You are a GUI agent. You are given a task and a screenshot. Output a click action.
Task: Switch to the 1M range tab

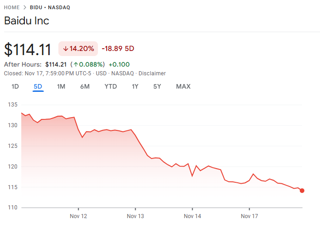(61, 86)
